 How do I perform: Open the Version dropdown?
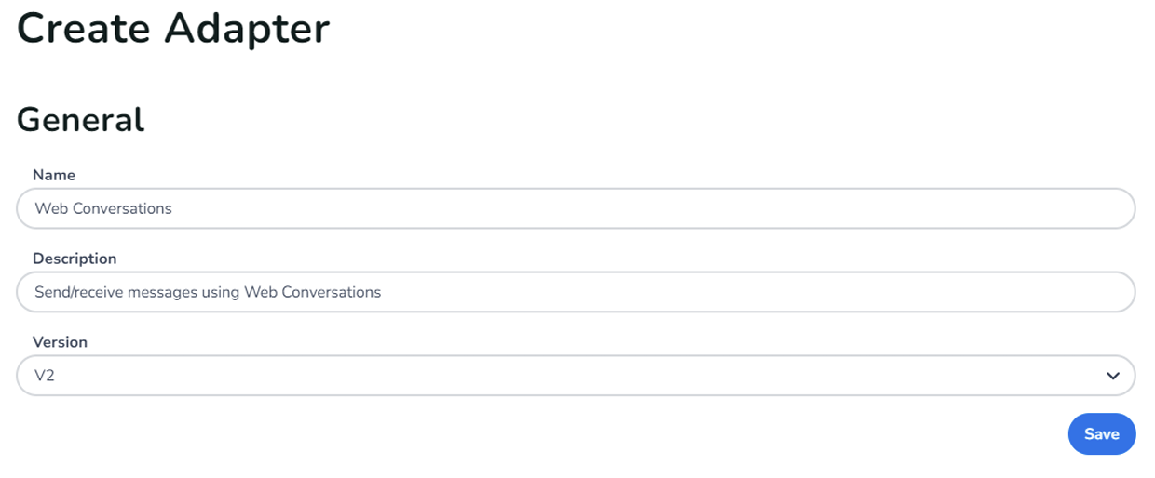[575, 376]
